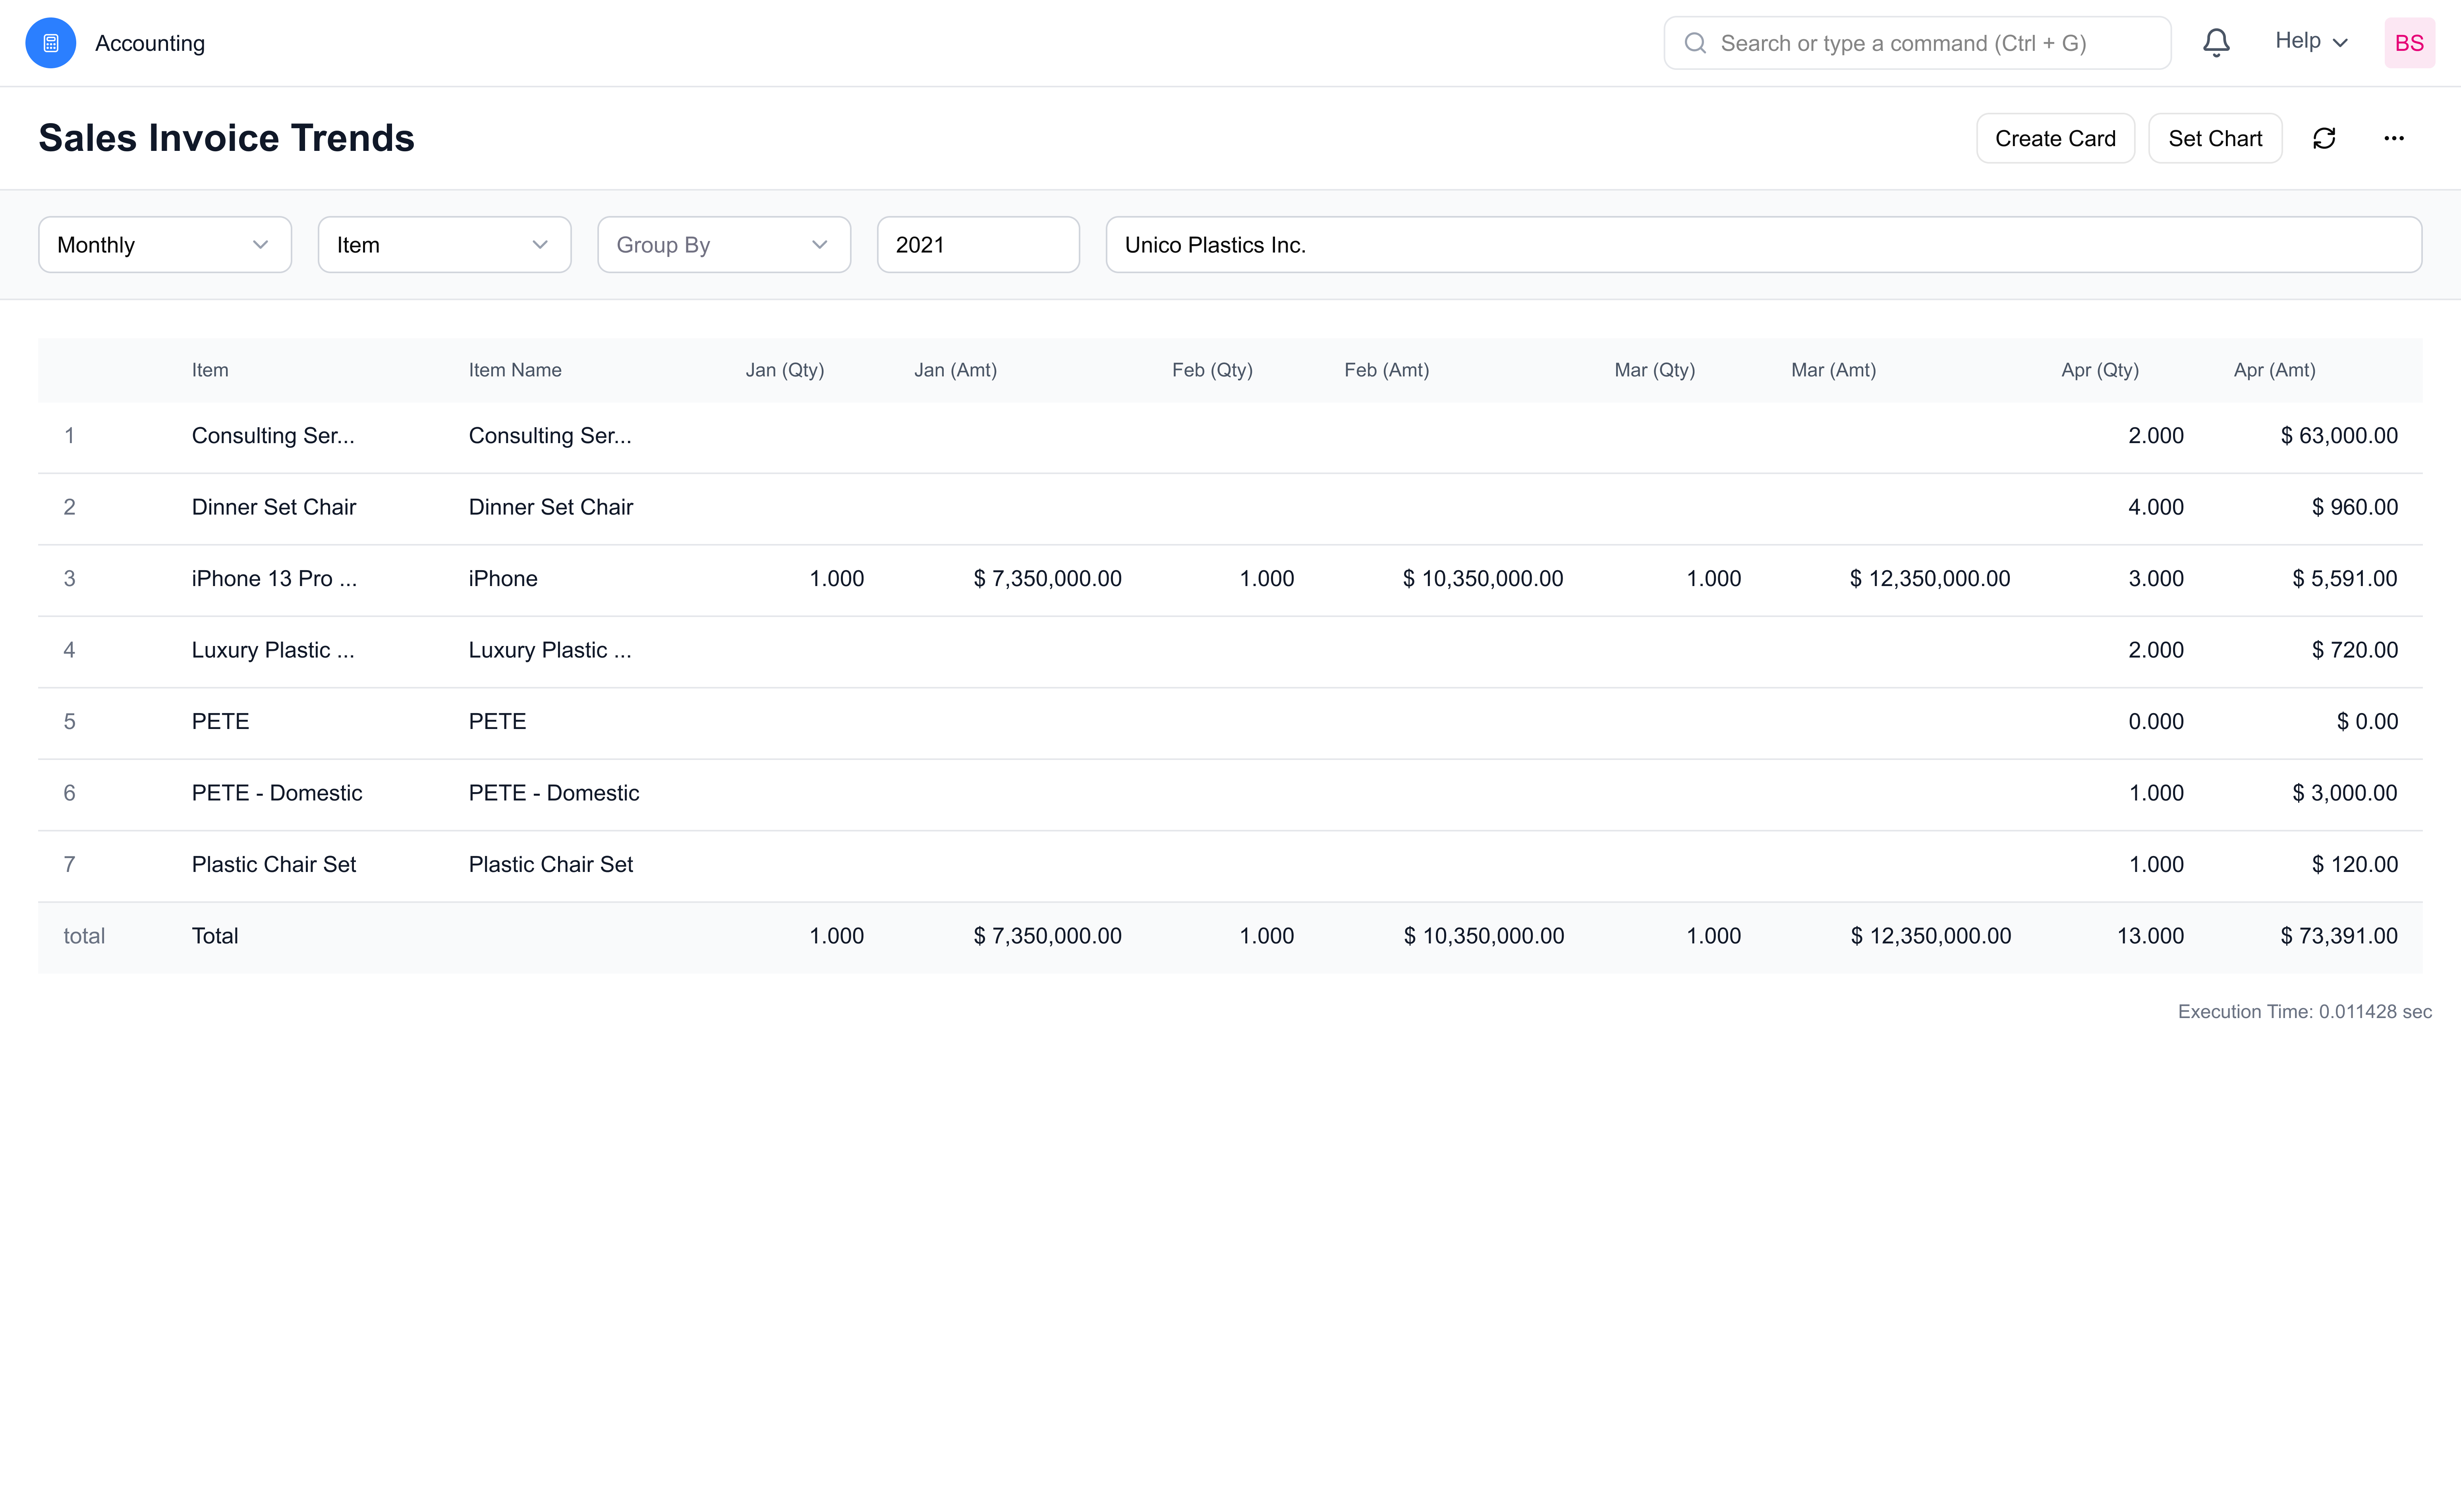Click the Apr (Amt) column header

(x=2275, y=370)
